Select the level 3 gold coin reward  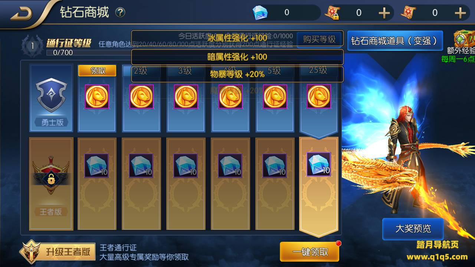(x=186, y=96)
